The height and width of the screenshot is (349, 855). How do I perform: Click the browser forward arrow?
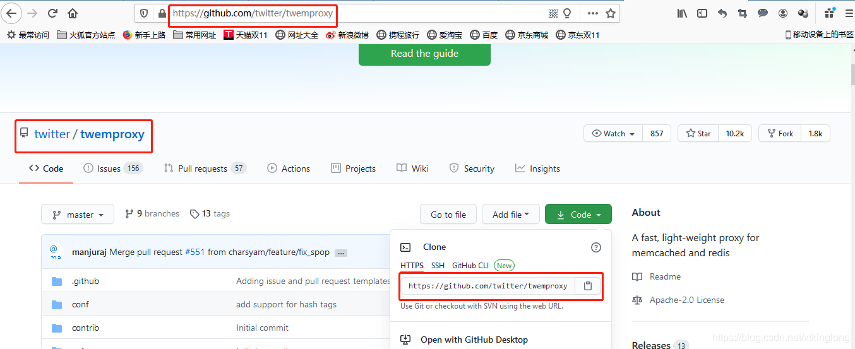(x=32, y=13)
